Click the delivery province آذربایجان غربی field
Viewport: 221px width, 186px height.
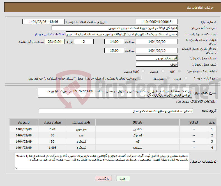pyautogui.click(x=156, y=58)
